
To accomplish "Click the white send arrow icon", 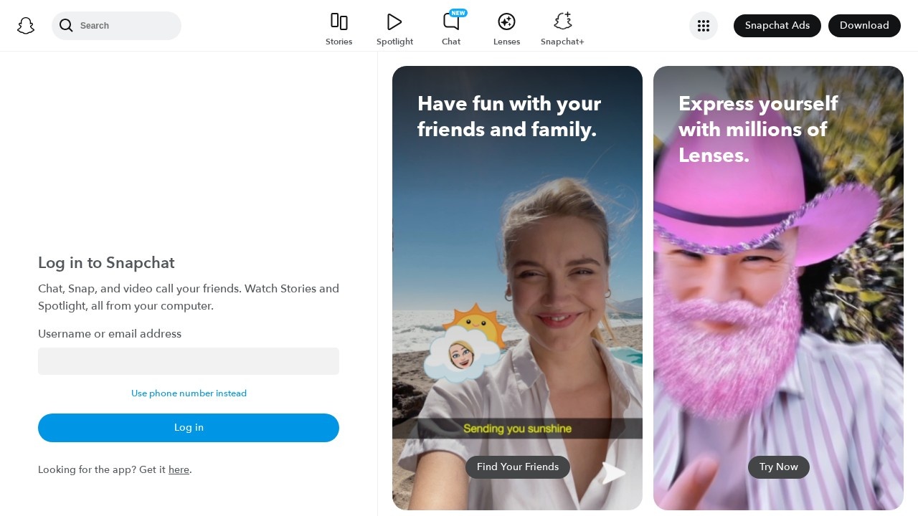I will click(x=614, y=473).
